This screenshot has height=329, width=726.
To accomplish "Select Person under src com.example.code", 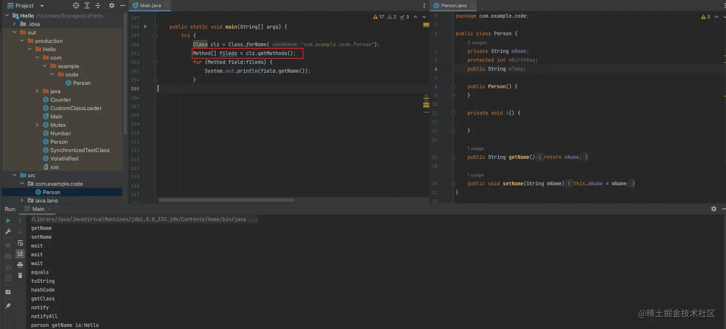I will click(x=51, y=192).
